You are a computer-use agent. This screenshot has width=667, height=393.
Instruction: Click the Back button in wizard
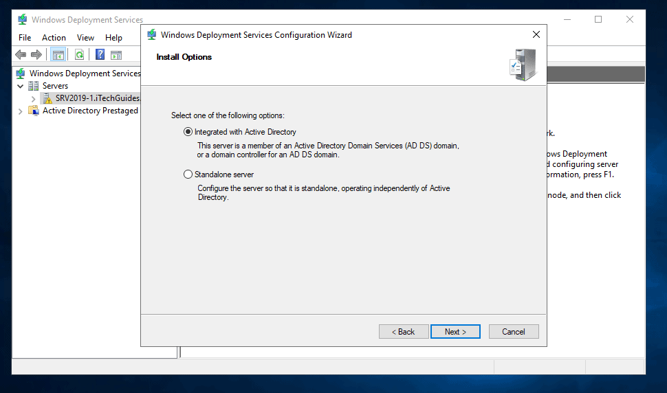point(404,332)
